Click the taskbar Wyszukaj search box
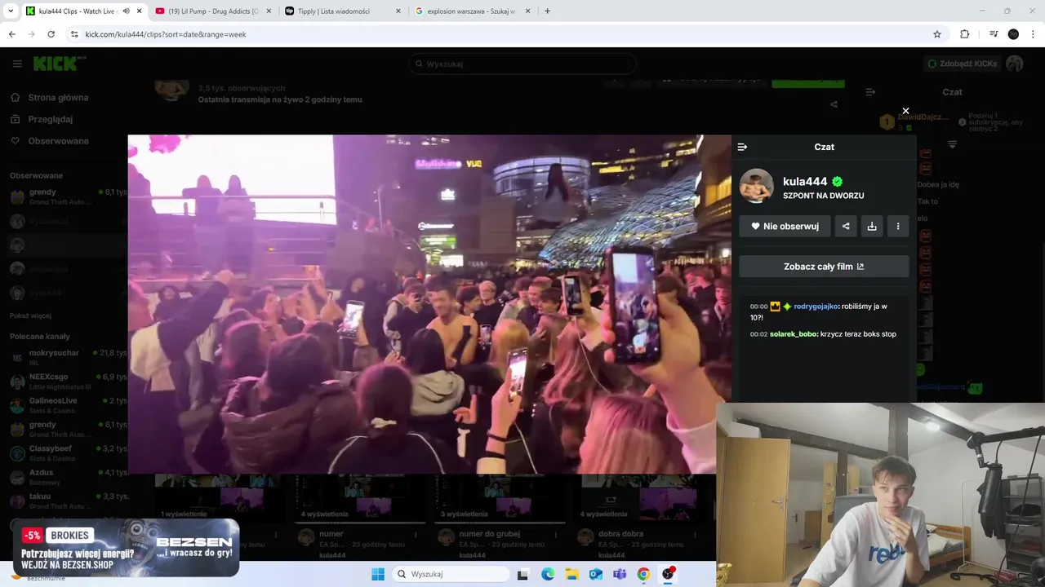1045x587 pixels. pyautogui.click(x=449, y=574)
